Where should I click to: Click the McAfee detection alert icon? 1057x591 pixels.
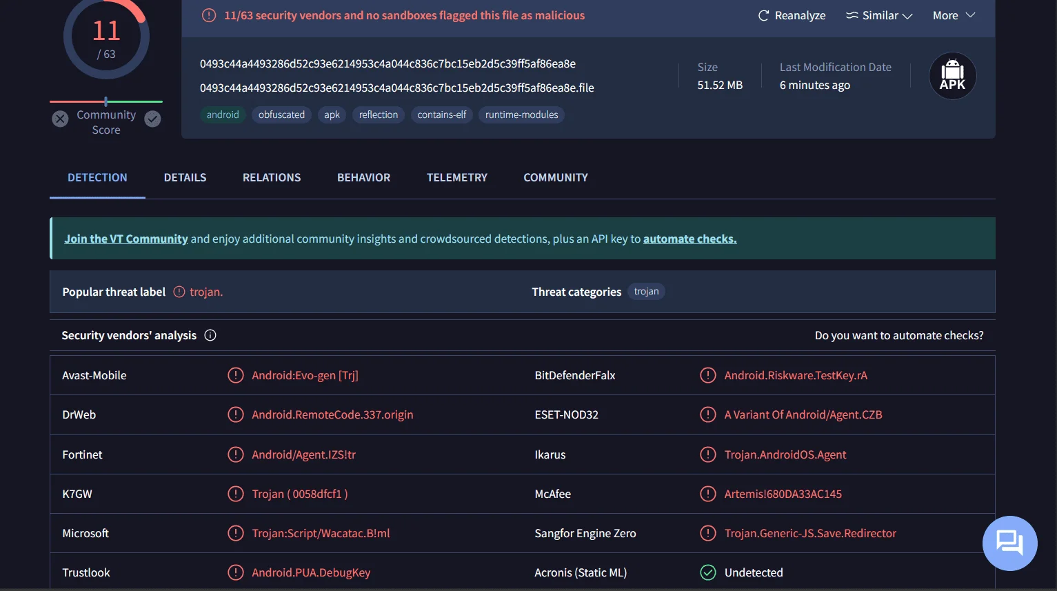(708, 494)
